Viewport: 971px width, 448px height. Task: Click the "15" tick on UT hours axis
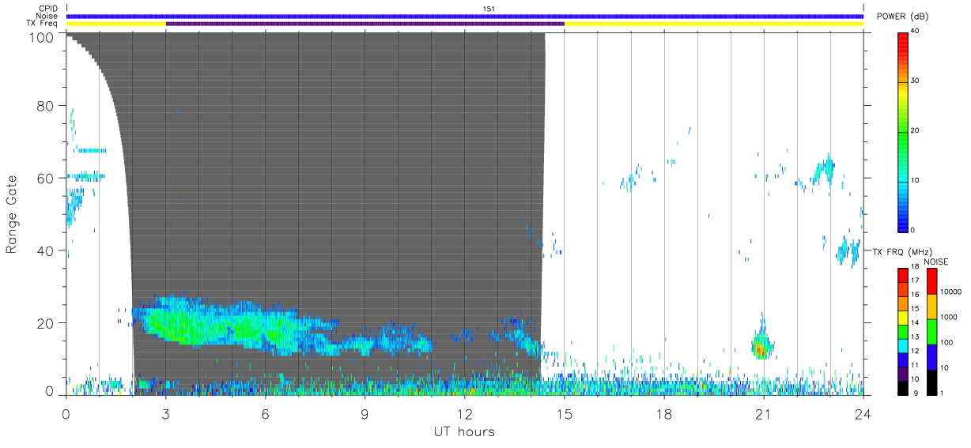[565, 412]
